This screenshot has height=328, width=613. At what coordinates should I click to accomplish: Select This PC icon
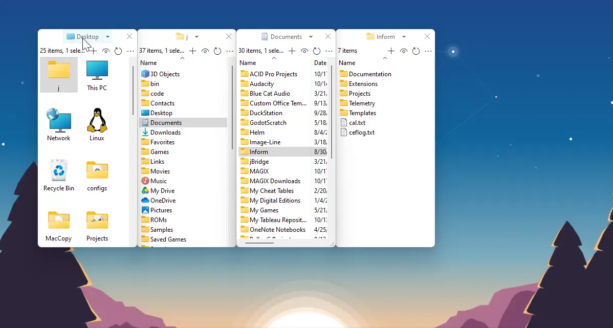pyautogui.click(x=97, y=75)
